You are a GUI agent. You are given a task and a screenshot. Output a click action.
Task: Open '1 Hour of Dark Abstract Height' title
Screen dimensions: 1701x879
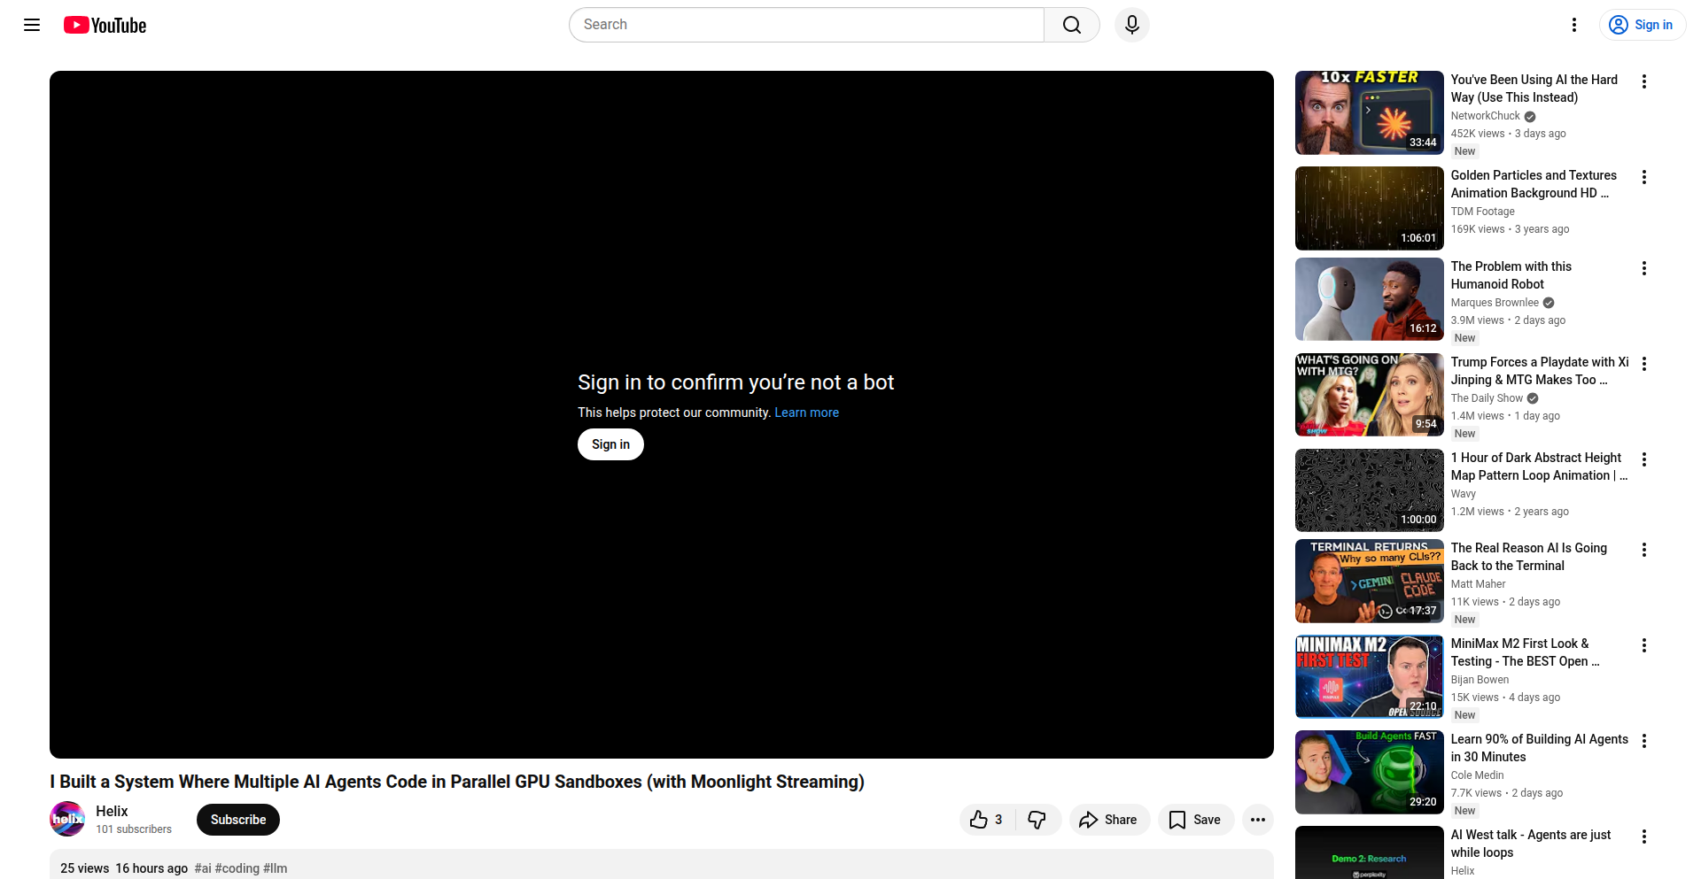tap(1539, 466)
